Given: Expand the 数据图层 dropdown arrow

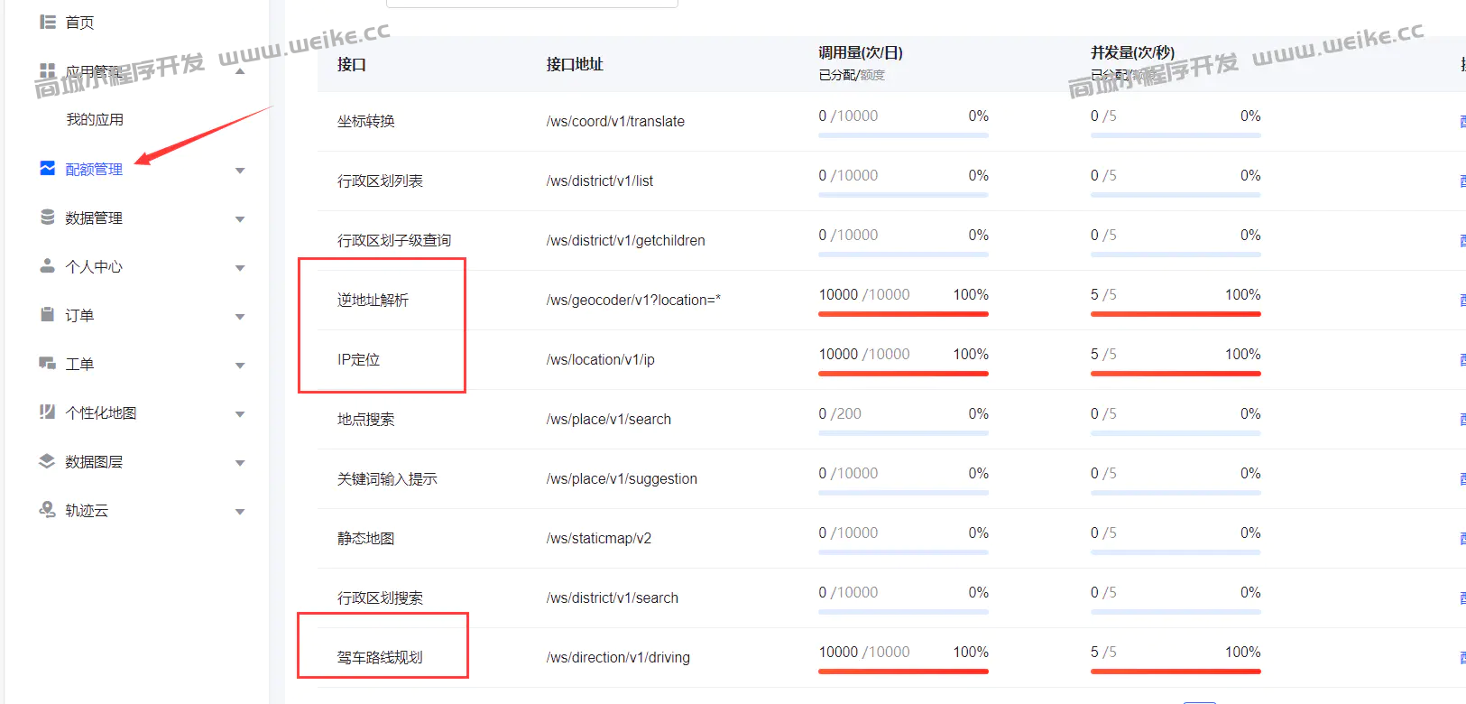Looking at the screenshot, I should (x=240, y=463).
